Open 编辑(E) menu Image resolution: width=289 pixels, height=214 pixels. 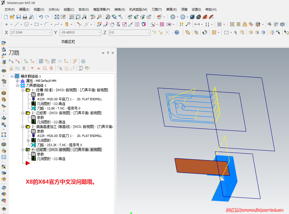pos(24,9)
